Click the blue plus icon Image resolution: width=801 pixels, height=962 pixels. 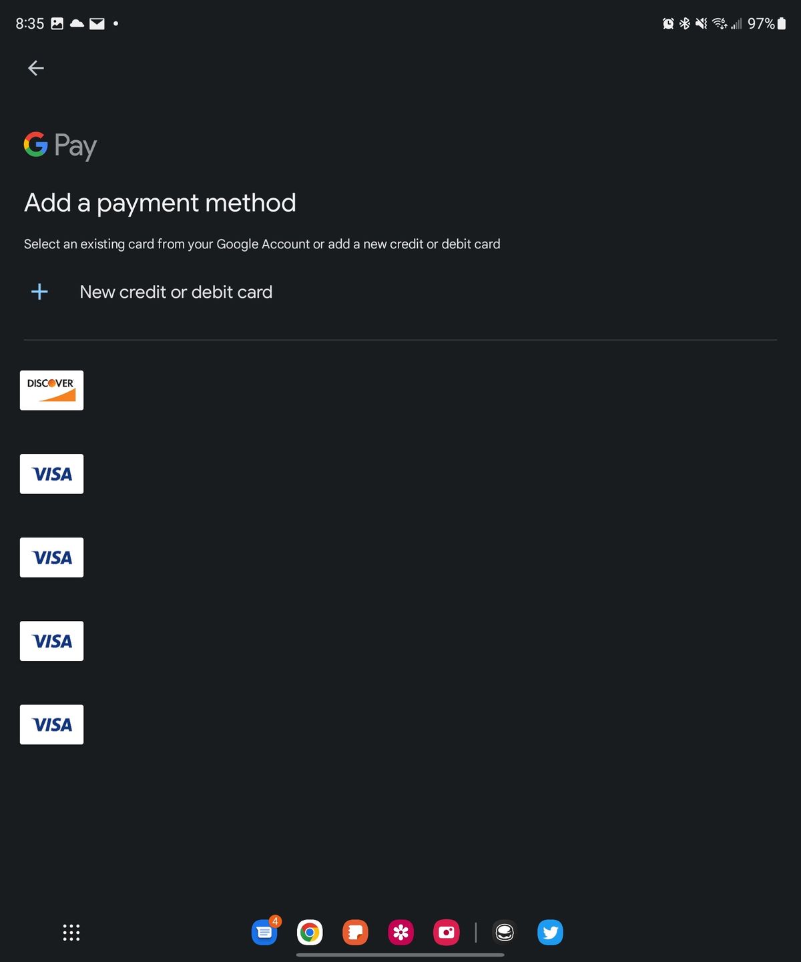click(x=39, y=292)
